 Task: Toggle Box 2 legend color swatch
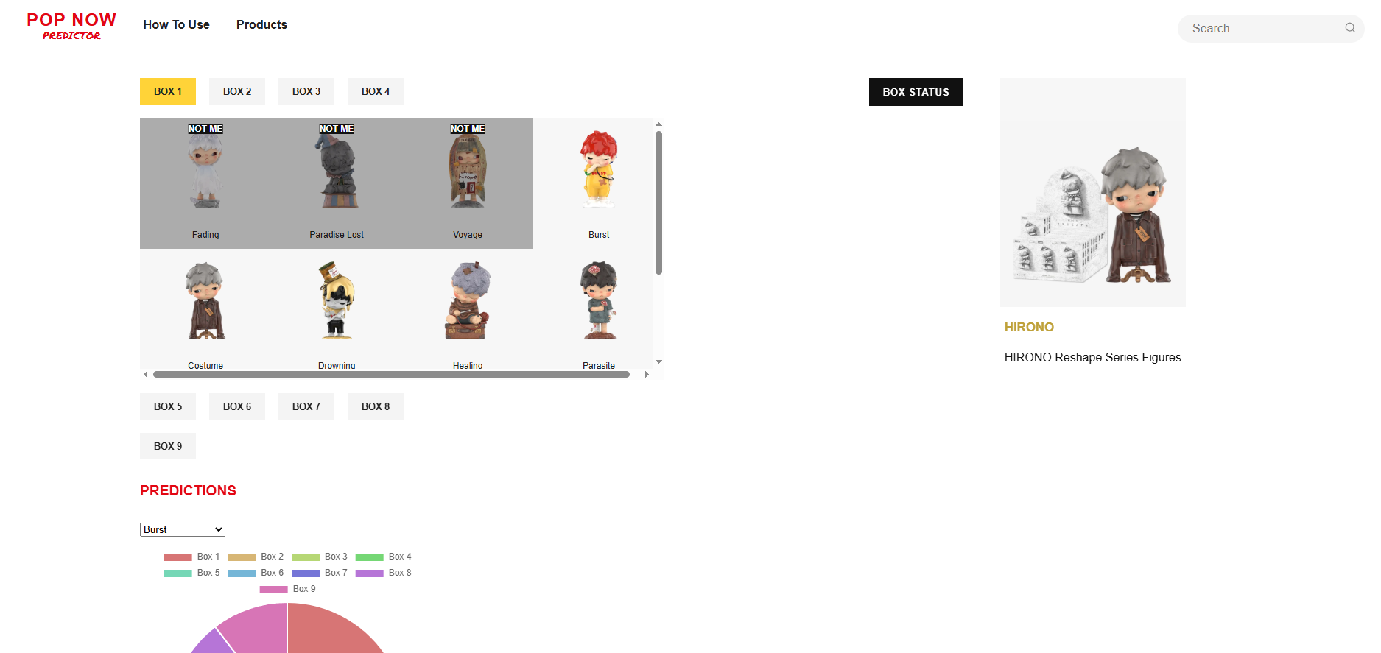pos(242,557)
